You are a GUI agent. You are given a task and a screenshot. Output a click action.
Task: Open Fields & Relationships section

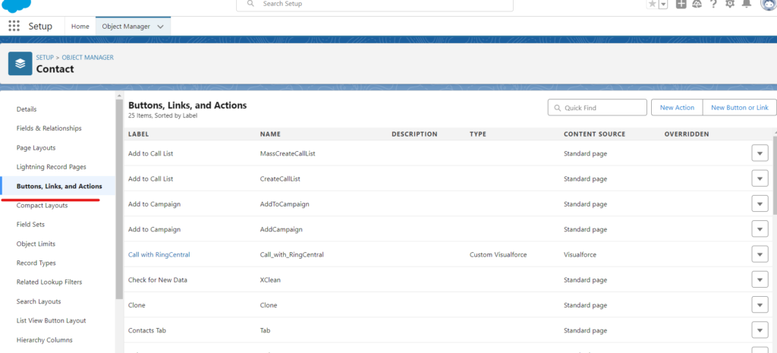click(x=49, y=128)
